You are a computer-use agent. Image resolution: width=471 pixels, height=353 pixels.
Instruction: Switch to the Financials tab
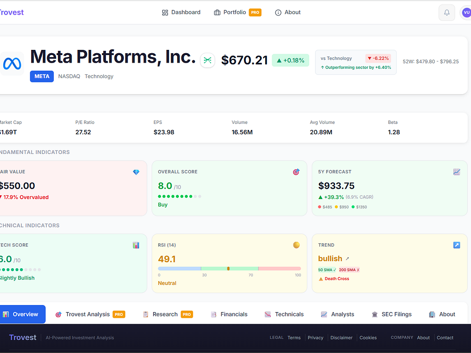(229, 314)
